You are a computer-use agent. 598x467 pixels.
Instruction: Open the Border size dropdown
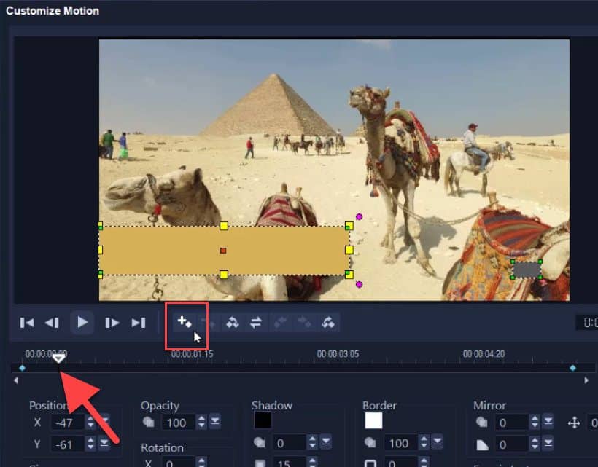pos(438,441)
